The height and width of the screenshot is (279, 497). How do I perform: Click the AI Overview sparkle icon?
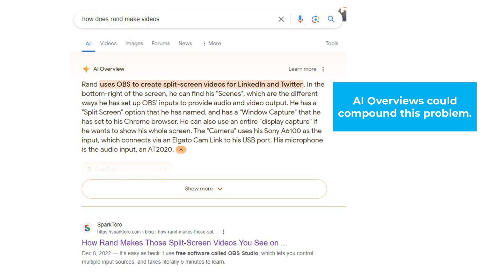86,69
